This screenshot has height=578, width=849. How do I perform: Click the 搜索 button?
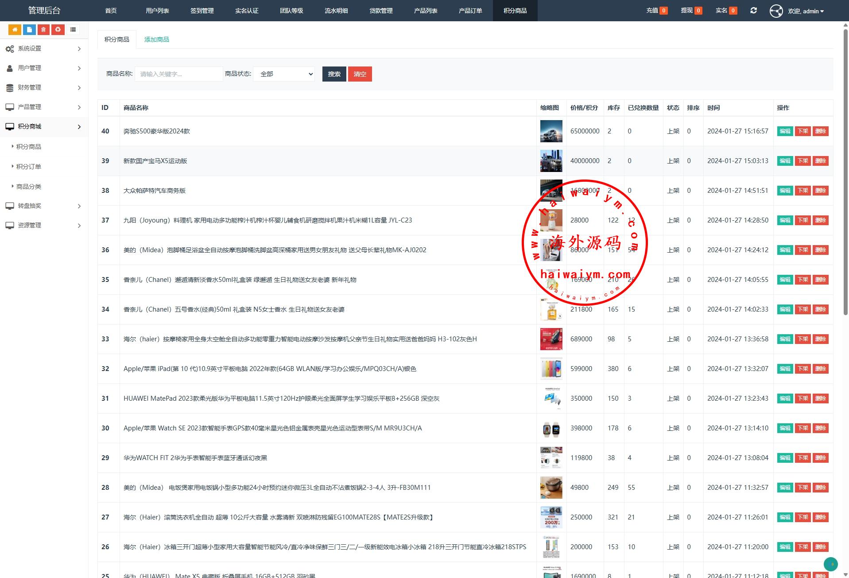[334, 74]
